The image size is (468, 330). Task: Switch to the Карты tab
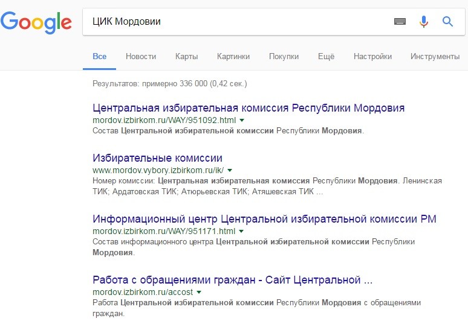click(187, 56)
